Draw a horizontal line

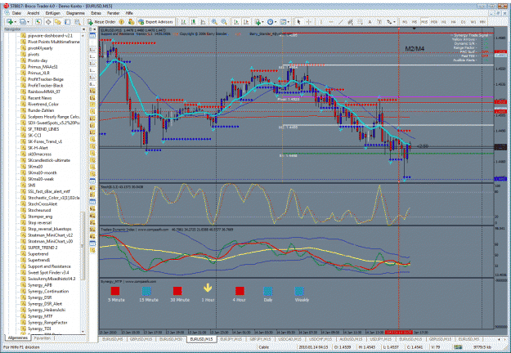pyautogui.click(x=331, y=22)
